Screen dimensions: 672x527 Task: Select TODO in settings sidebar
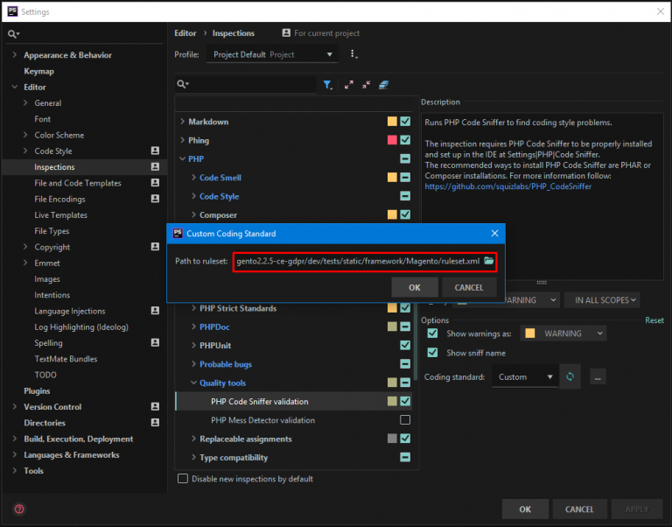(x=45, y=375)
